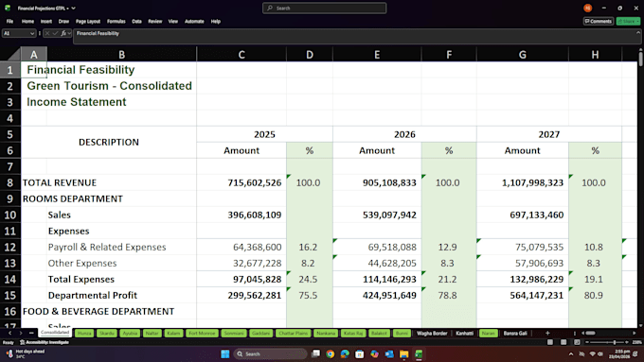Switch to the Home ribbon tab

tap(27, 22)
